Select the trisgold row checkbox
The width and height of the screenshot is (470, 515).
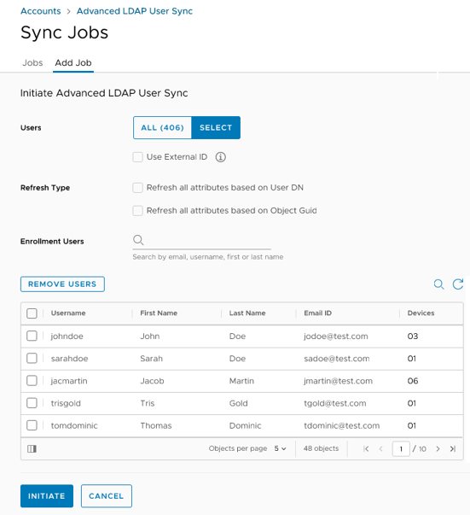pos(32,403)
